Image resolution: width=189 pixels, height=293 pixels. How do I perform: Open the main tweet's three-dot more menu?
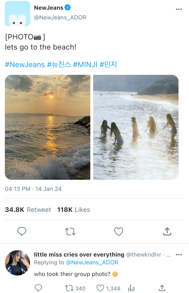(x=179, y=9)
